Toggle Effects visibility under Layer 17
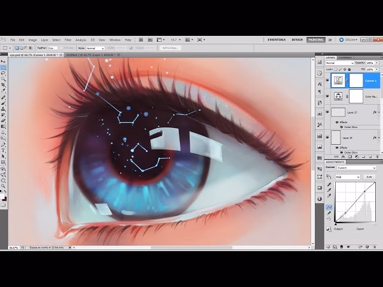This screenshot has height=287, width=383. 337,122
